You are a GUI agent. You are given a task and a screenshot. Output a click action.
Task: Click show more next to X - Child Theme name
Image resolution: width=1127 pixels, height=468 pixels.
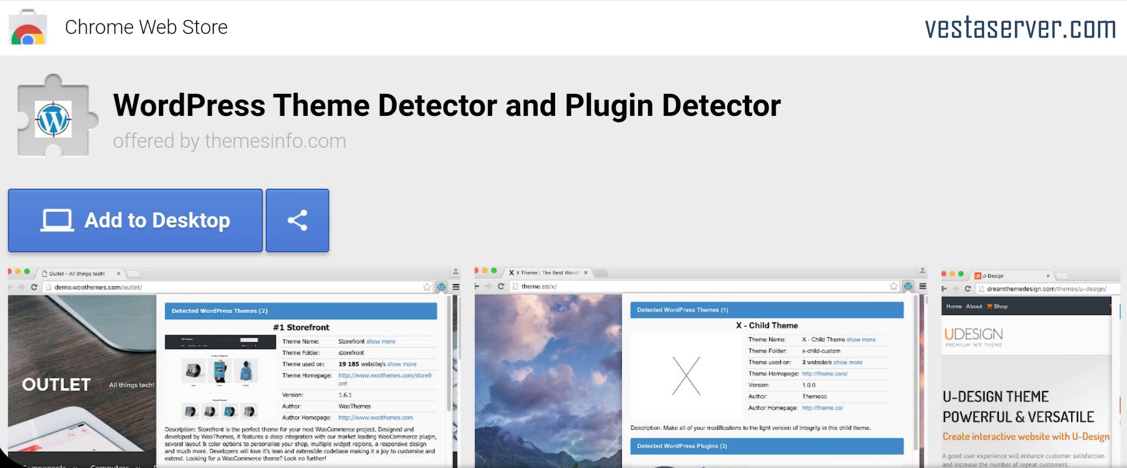(861, 340)
